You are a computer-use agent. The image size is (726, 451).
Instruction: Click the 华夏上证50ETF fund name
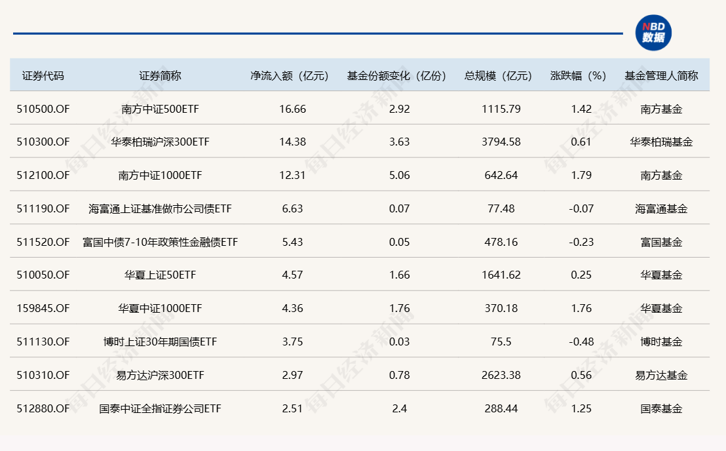(x=160, y=275)
